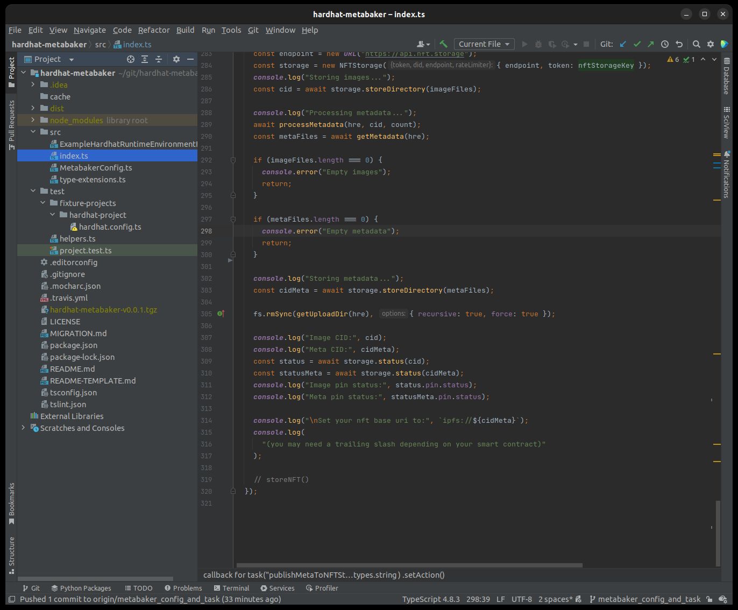Image resolution: width=738 pixels, height=610 pixels.
Task: Collapse the hardhat-metabaker root node
Action: point(23,73)
